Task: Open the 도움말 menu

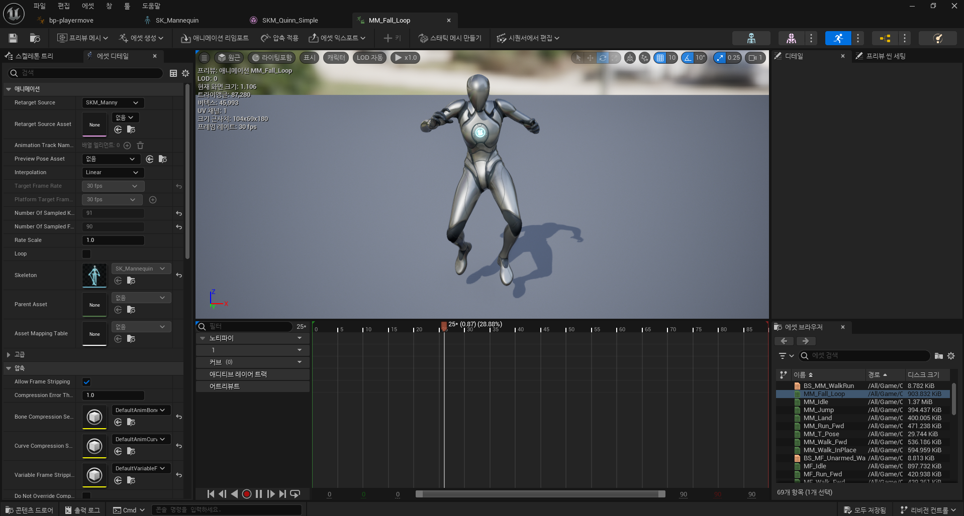Action: (151, 6)
